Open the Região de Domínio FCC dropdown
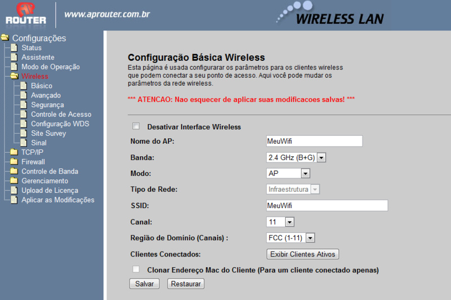Viewport: 451px width, 300px height. 290,238
